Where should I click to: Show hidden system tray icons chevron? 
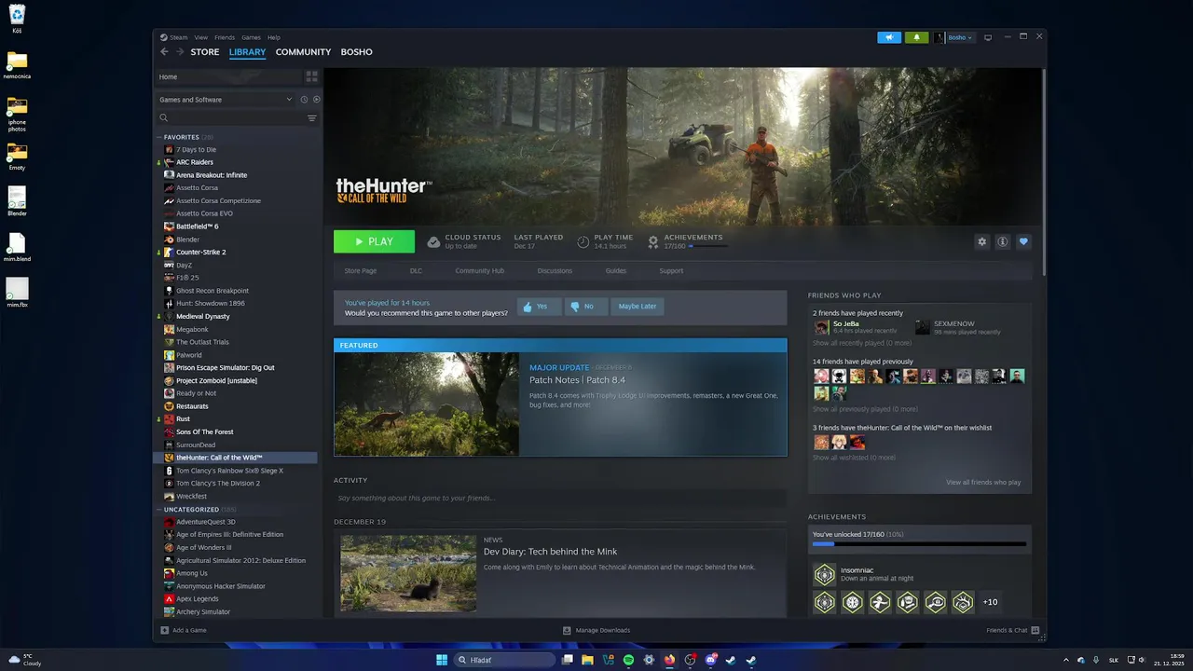point(1066,660)
